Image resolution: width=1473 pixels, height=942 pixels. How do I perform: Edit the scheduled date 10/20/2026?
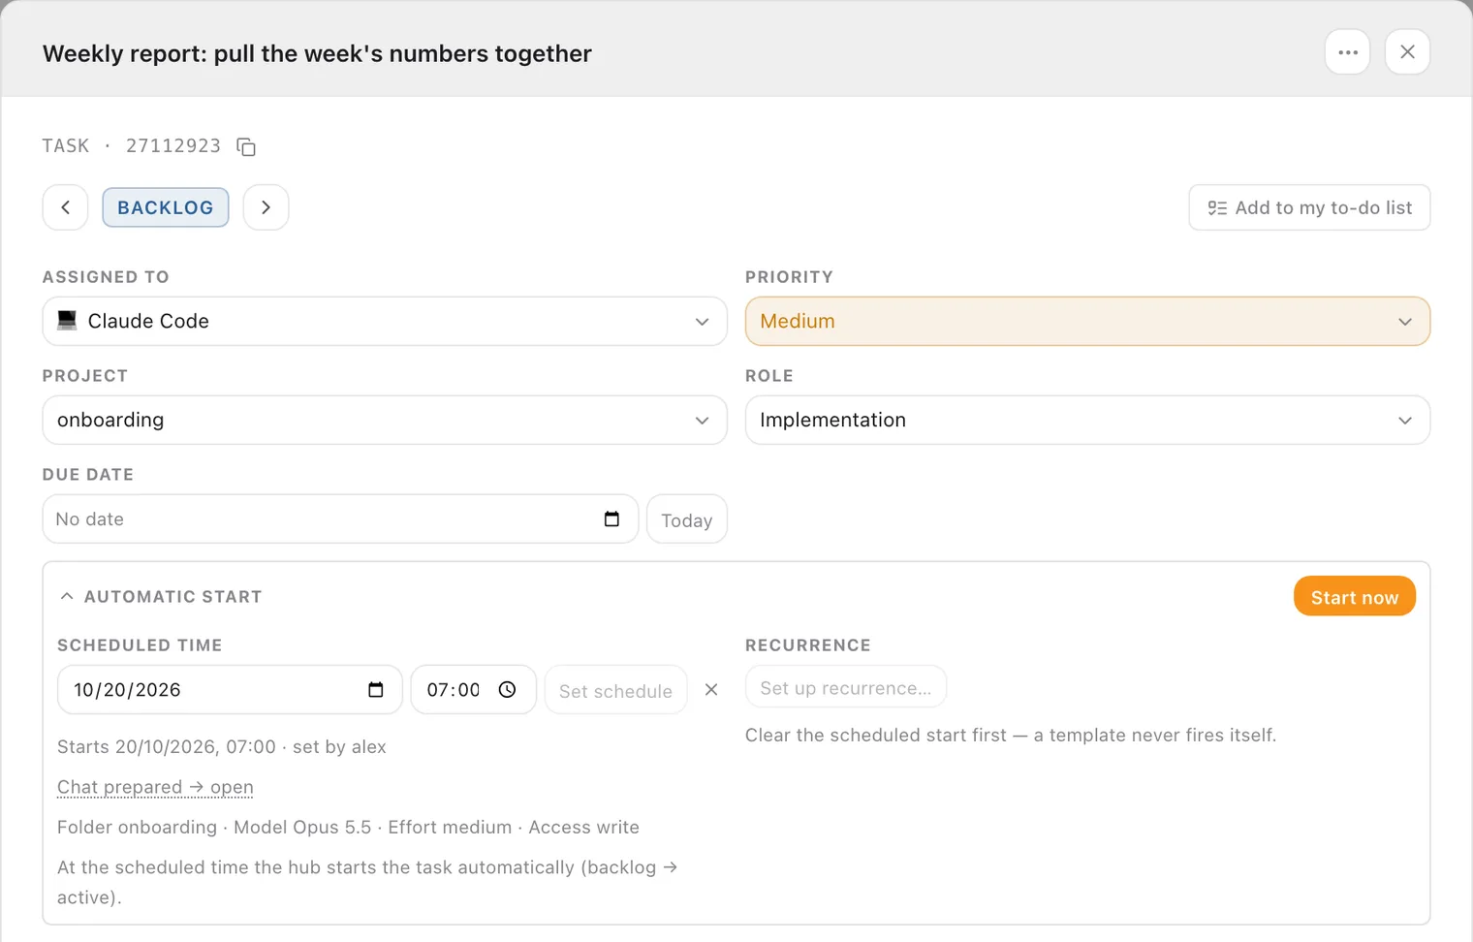click(x=230, y=689)
